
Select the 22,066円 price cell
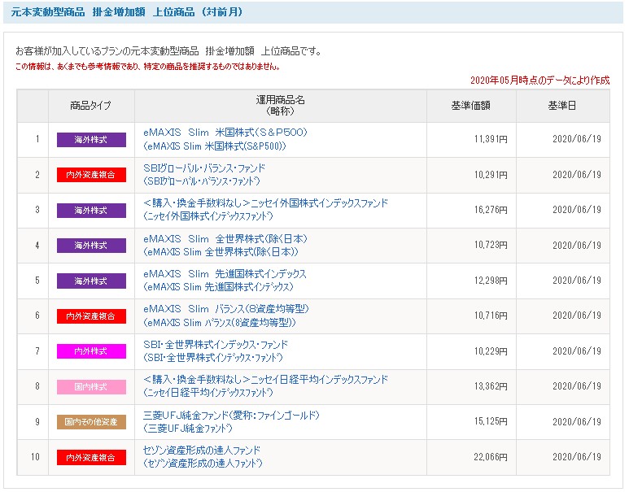[x=471, y=457]
